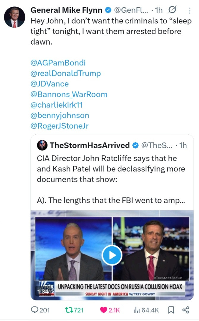
Task: Click the General Mike Flynn display name
Action: pos(67,10)
